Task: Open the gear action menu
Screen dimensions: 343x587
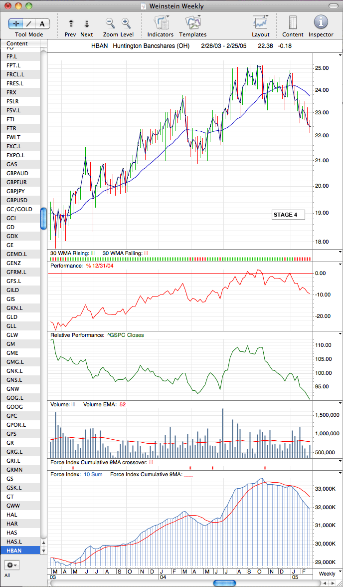Action: tap(11, 565)
